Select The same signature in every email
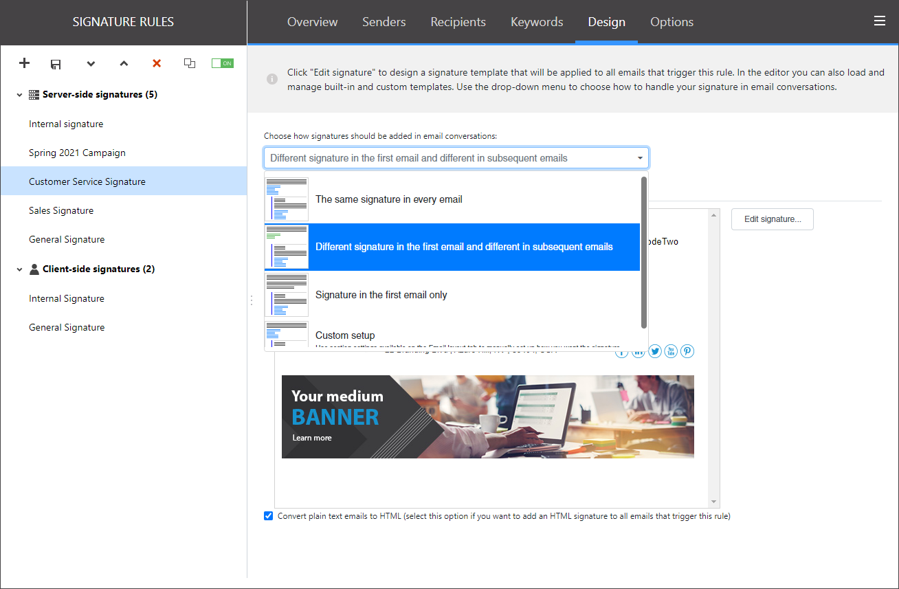Image resolution: width=899 pixels, height=589 pixels. tap(389, 199)
